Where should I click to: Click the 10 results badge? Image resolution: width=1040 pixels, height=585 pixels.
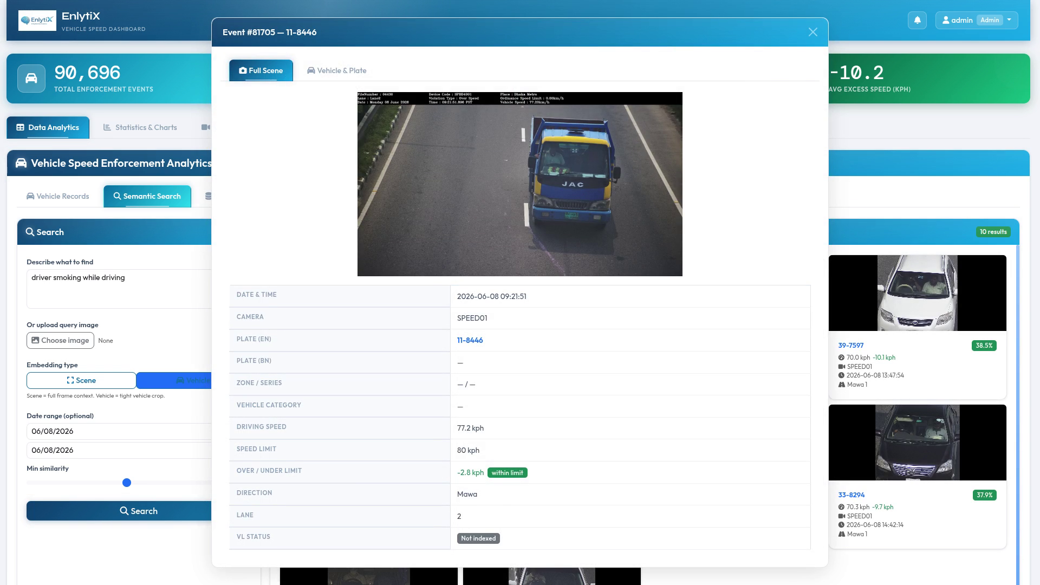point(993,232)
